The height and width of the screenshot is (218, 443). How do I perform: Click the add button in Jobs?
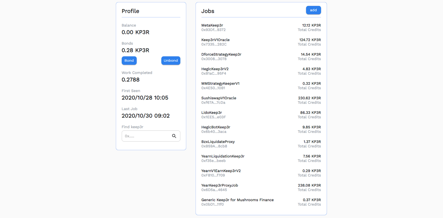[313, 10]
